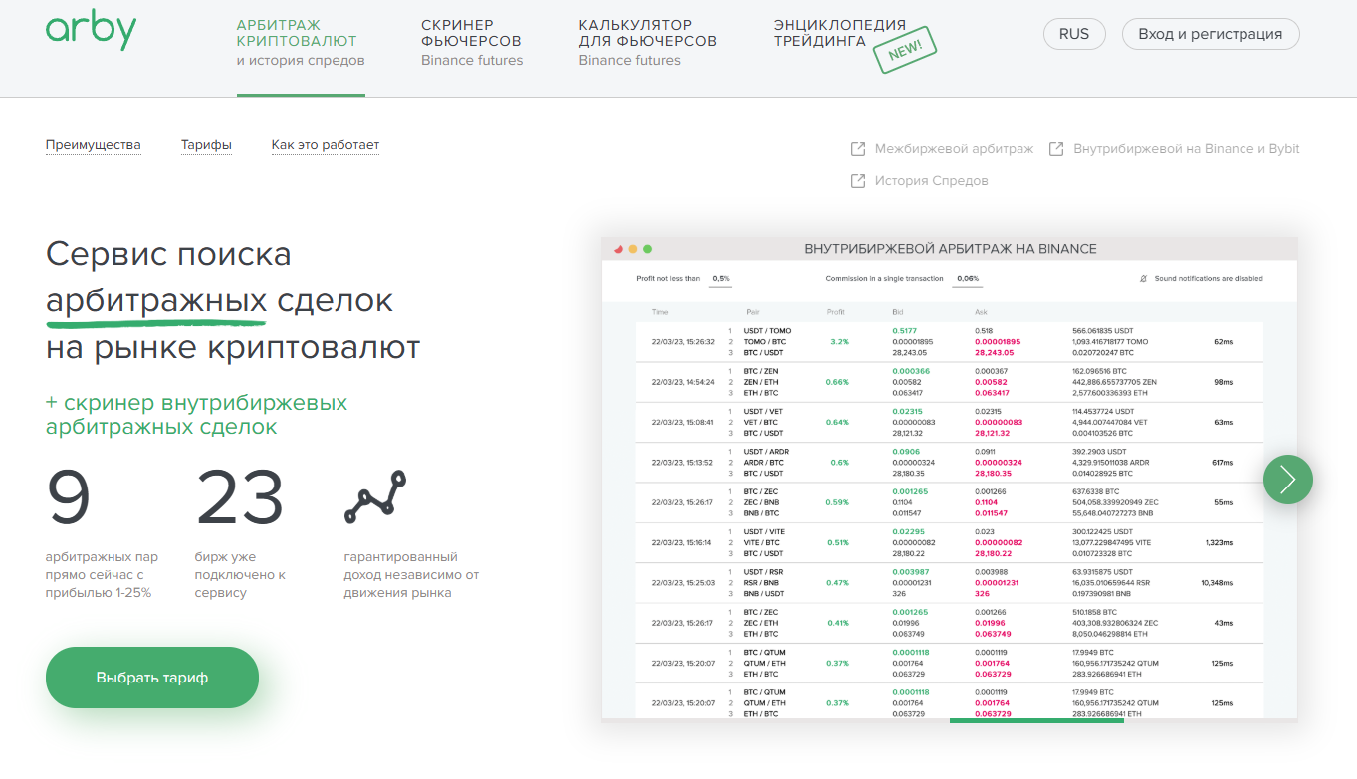Image resolution: width=1357 pixels, height=779 pixels.
Task: Select the 0.41% profit value
Action: (838, 623)
